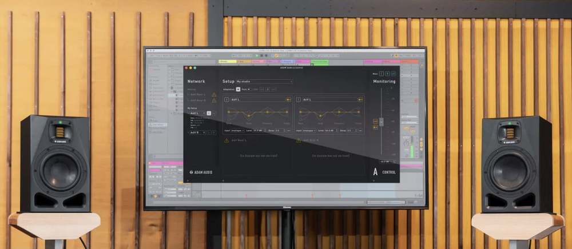Open the A4V L dropdown under My Setup
The width and height of the screenshot is (572, 249).
197,113
